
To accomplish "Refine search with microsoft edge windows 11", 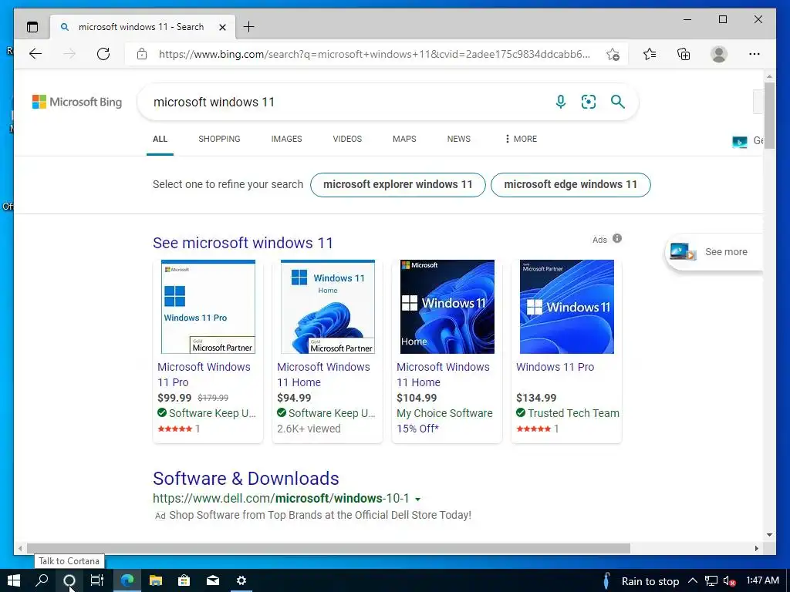I will coord(570,185).
